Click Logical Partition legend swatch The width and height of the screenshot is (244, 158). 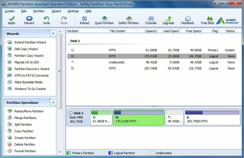click(x=110, y=153)
